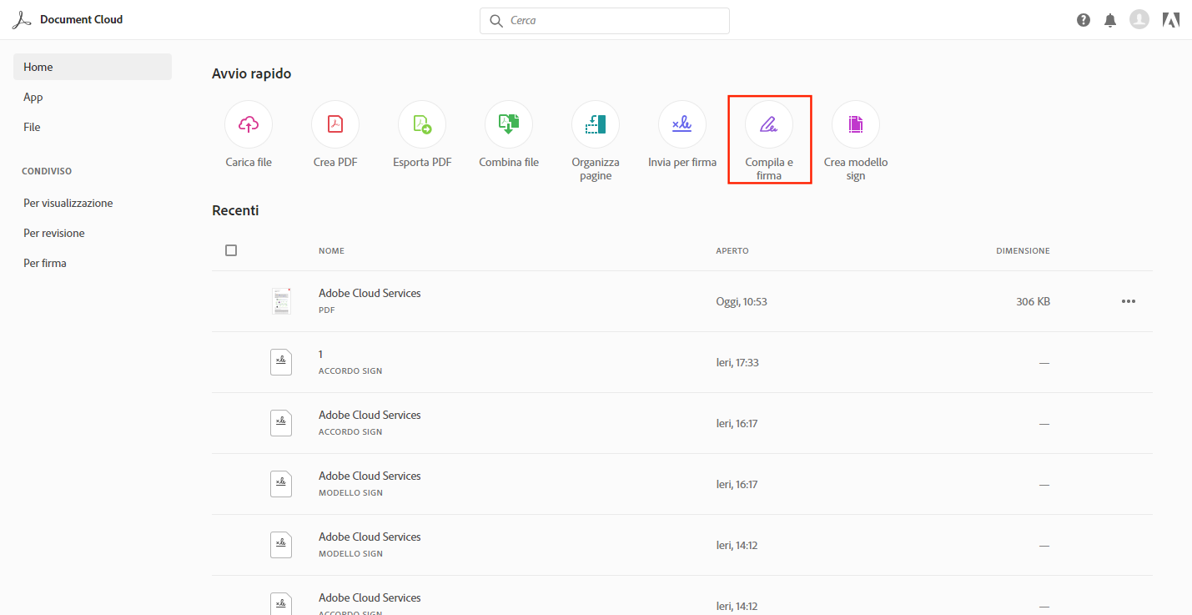Viewport: 1192px width, 615px height.
Task: Click the Carica file upload icon
Action: (249, 124)
